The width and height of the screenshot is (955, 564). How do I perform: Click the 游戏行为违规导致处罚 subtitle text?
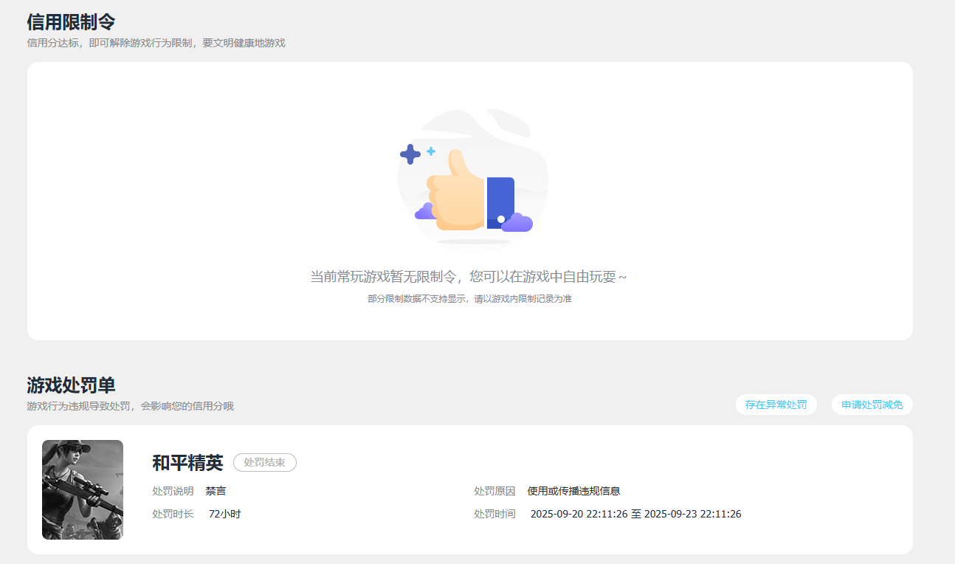pyautogui.click(x=130, y=406)
